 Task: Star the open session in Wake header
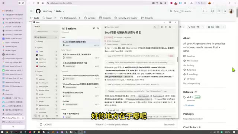click(162, 27)
